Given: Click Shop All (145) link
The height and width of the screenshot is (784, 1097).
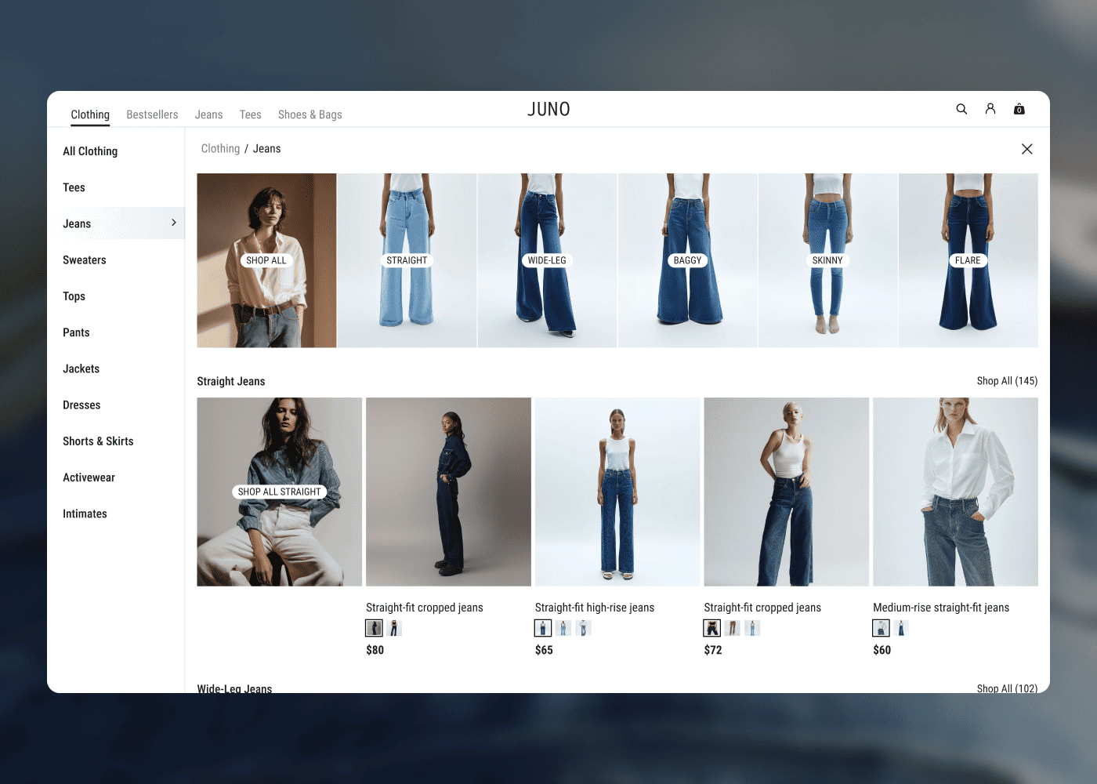Looking at the screenshot, I should [1007, 381].
